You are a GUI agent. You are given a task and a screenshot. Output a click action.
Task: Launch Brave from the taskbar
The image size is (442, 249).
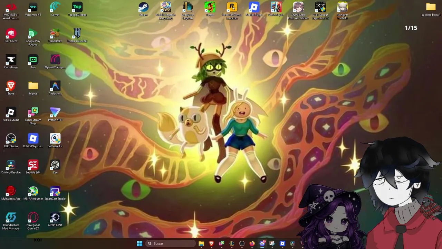pos(211,243)
